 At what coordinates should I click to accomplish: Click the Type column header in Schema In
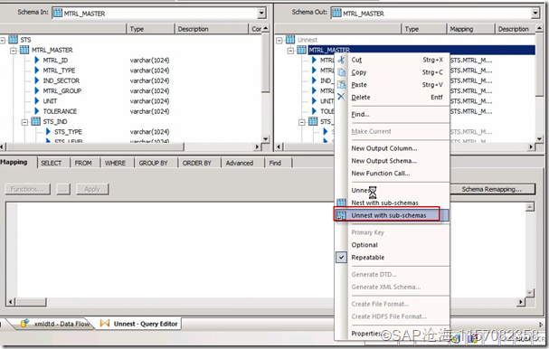[150, 29]
